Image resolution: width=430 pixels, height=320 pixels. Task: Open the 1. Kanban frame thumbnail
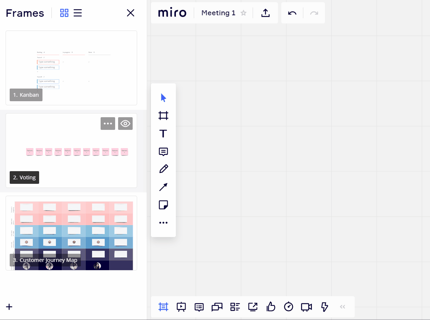click(71, 68)
